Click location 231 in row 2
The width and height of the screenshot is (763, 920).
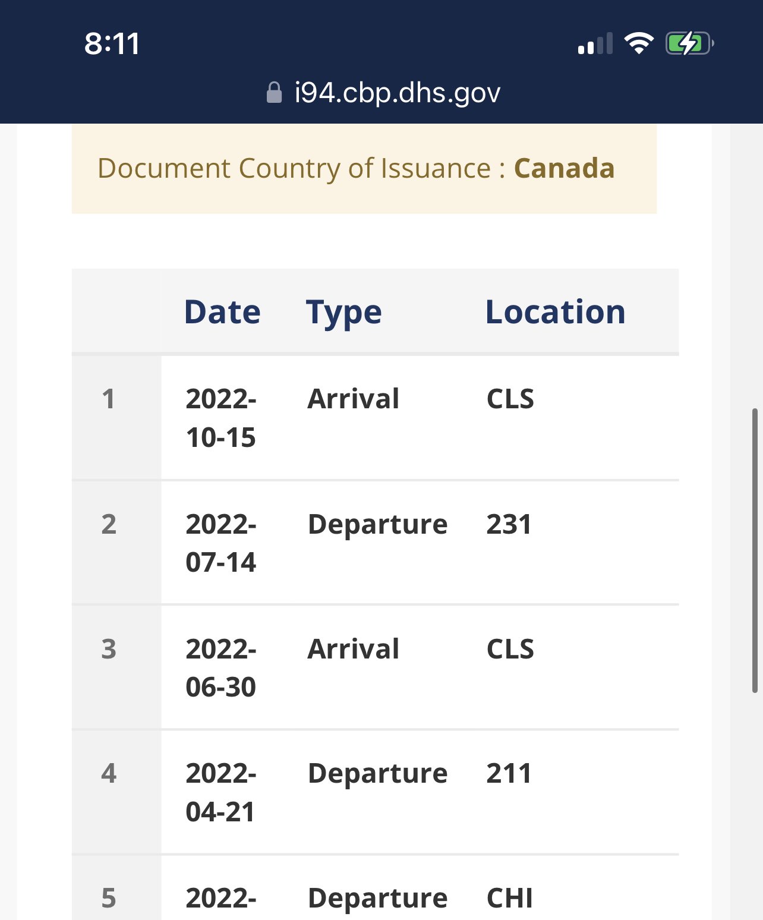(509, 524)
